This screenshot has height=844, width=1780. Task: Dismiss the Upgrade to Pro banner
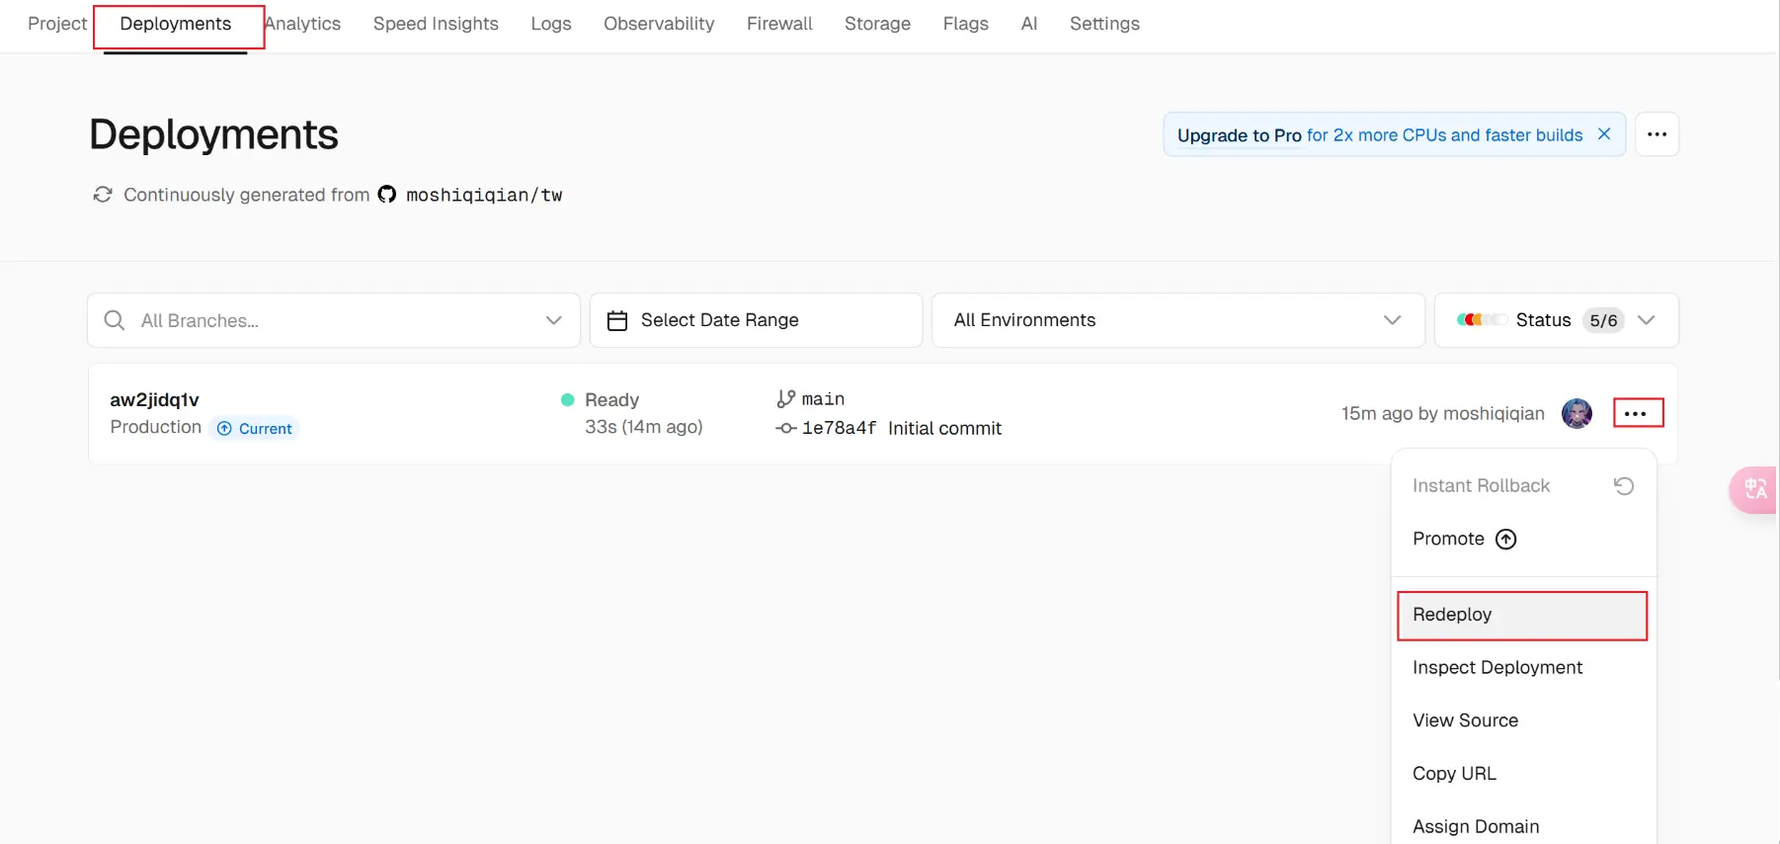point(1604,134)
